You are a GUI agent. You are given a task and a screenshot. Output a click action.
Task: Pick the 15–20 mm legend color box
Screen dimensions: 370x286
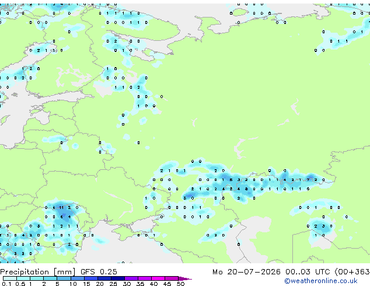pyautogui.click(x=91, y=278)
